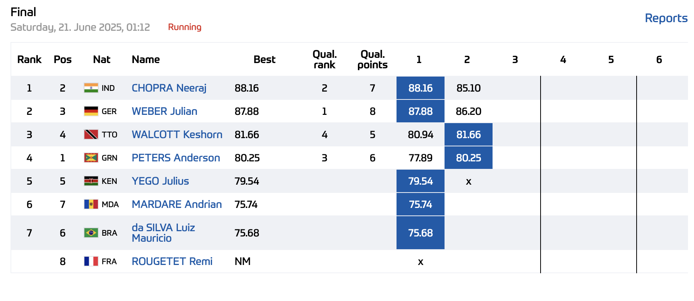Screen dimensions: 694x301
Task: Click the India flag icon
Action: 91,88
